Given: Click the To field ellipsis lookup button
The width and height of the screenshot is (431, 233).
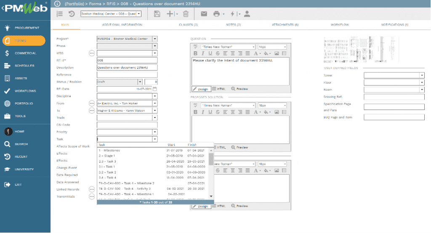Looking at the screenshot, I should click(x=91, y=110).
